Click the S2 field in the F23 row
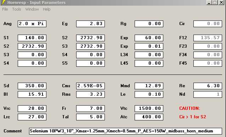This screenshot has width=226, height=137. pyautogui.click(x=32, y=46)
